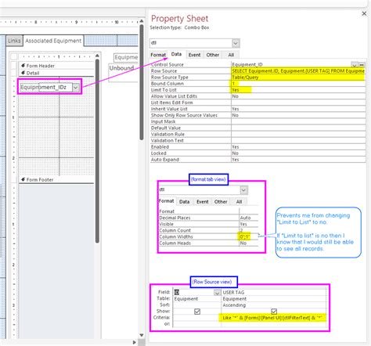Click the Row Source SELECT statement field

tap(298, 71)
